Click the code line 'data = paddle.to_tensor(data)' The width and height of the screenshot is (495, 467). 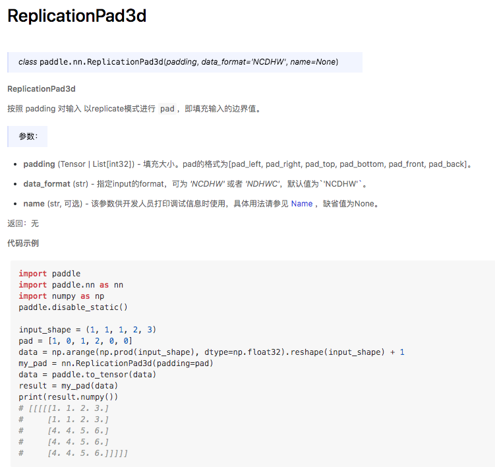click(x=88, y=375)
